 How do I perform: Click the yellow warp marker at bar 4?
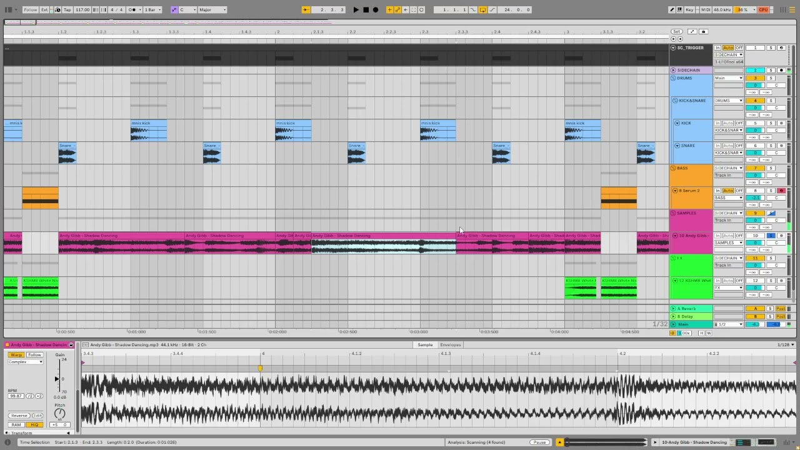point(260,368)
